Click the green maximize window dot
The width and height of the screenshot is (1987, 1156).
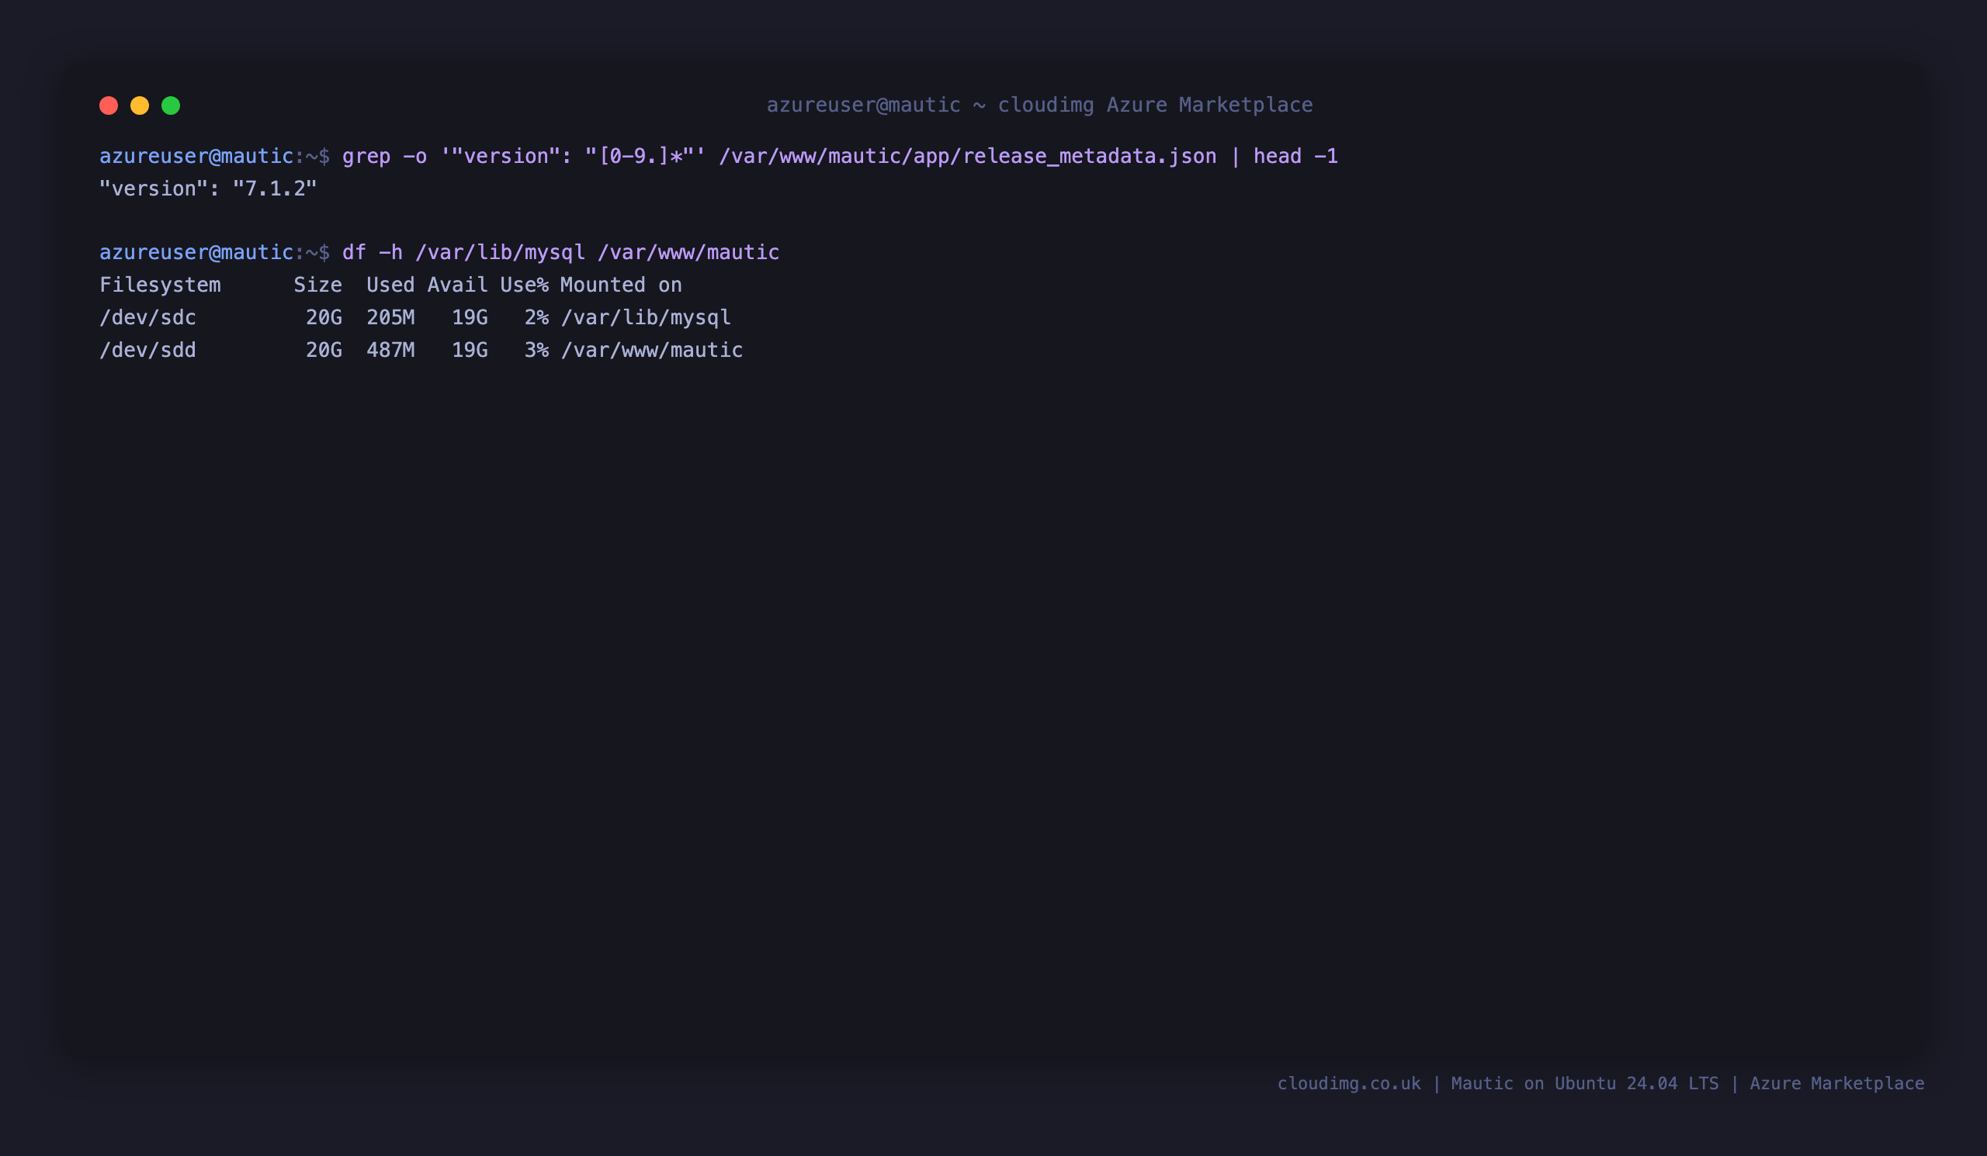(x=171, y=106)
